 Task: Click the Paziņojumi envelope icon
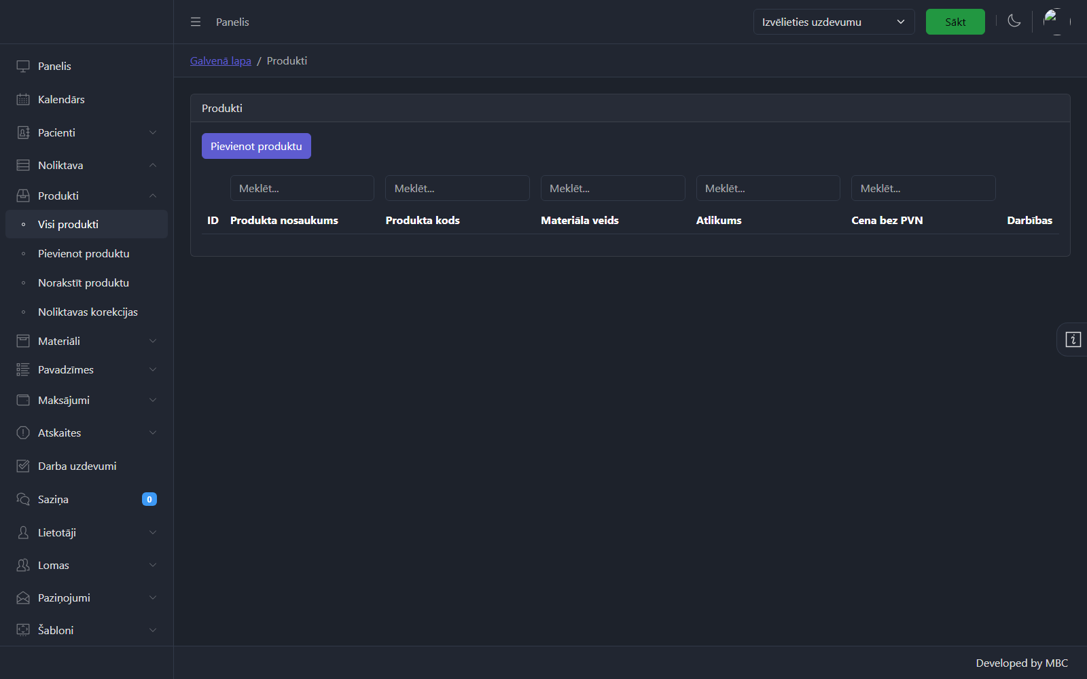pos(23,598)
